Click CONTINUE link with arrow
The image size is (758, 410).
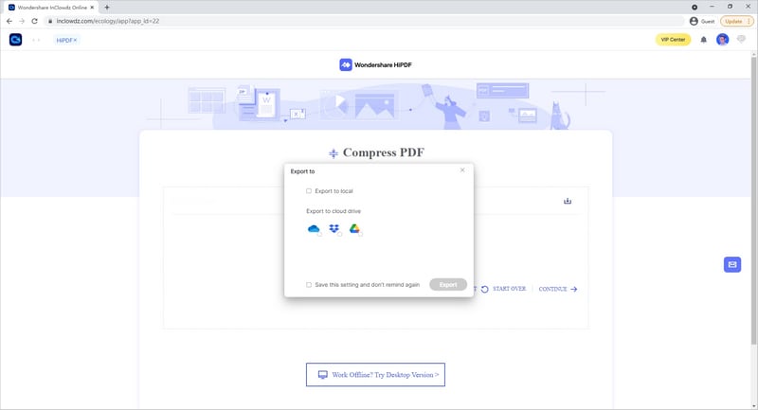558,289
